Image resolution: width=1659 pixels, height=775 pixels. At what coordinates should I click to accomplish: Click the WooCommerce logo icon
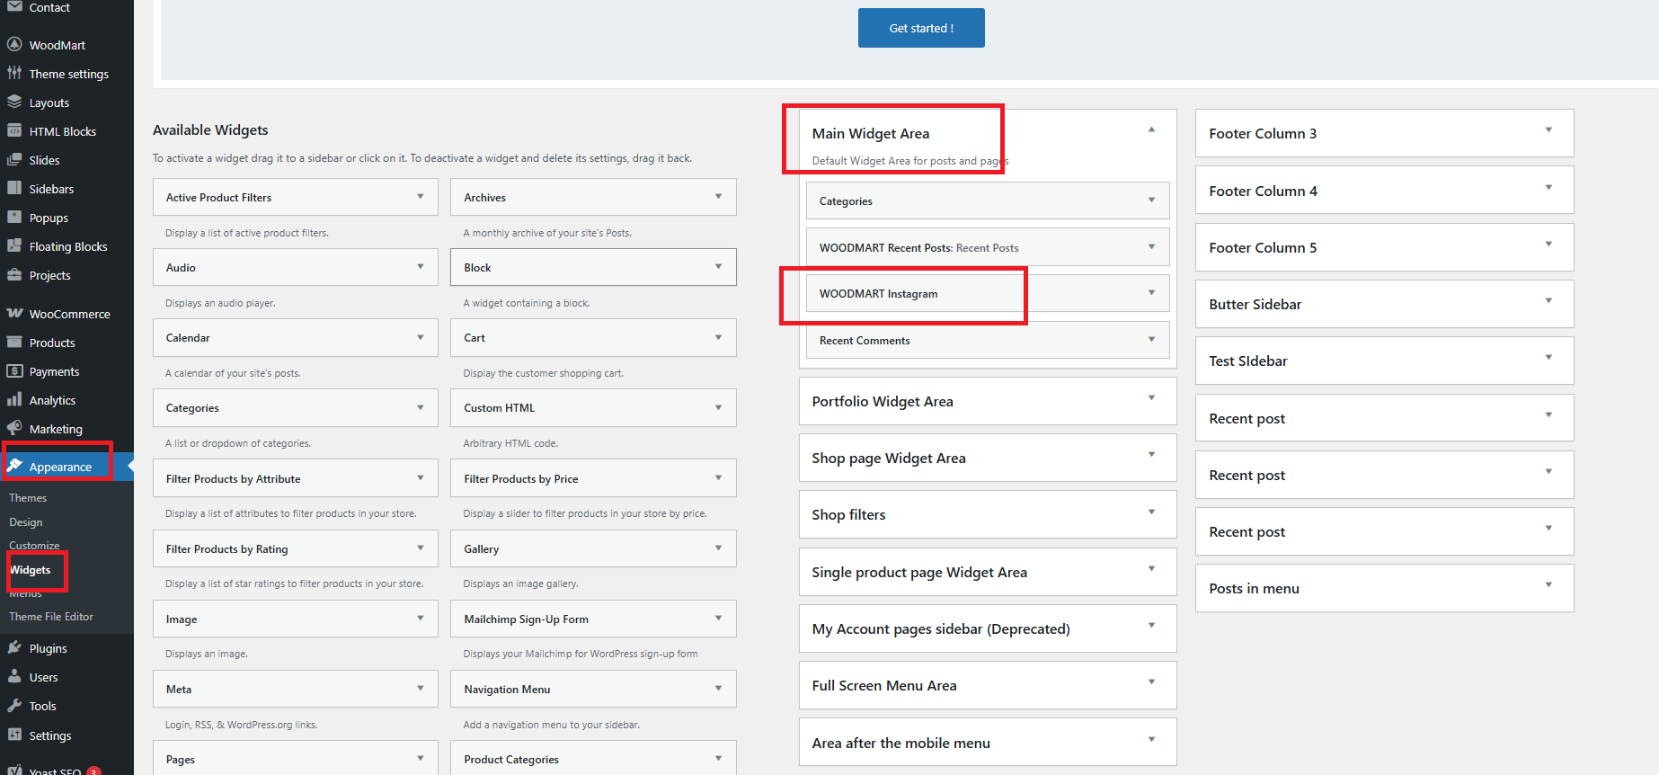tap(14, 313)
